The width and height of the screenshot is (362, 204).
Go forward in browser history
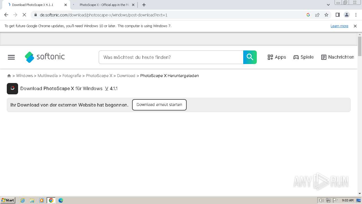(x=15, y=15)
